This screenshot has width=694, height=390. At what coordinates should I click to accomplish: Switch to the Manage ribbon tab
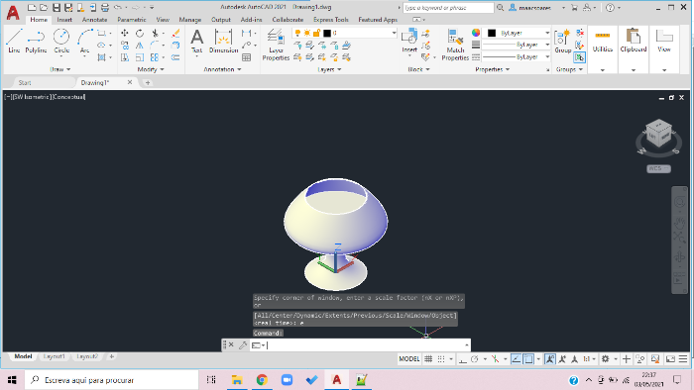[x=190, y=20]
